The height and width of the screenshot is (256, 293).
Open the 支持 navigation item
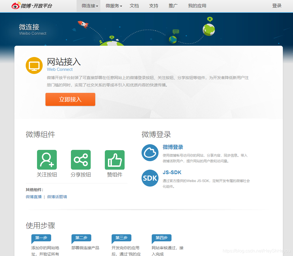(154, 6)
